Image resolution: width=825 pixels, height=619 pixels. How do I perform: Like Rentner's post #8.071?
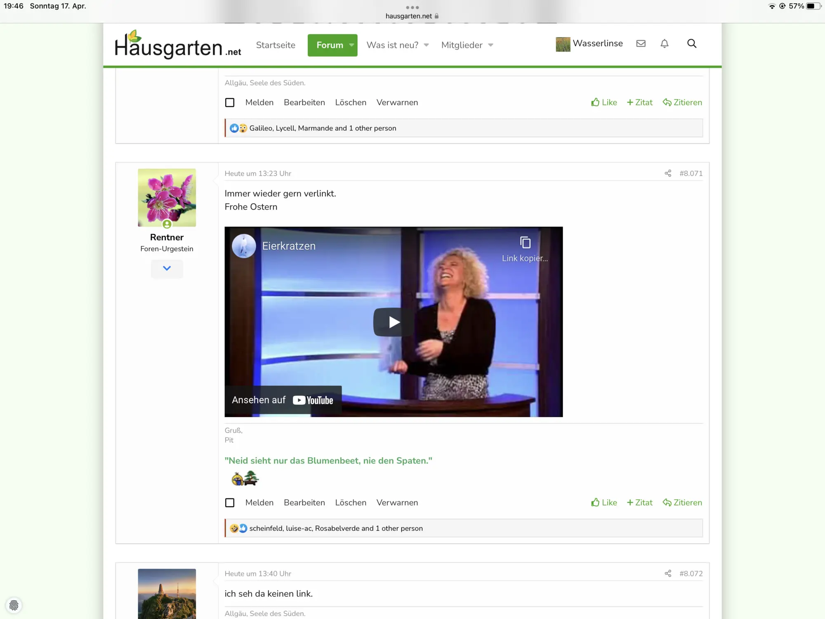click(x=604, y=503)
